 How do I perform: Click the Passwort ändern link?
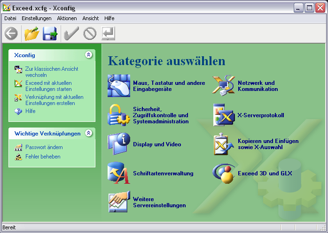pos(44,147)
